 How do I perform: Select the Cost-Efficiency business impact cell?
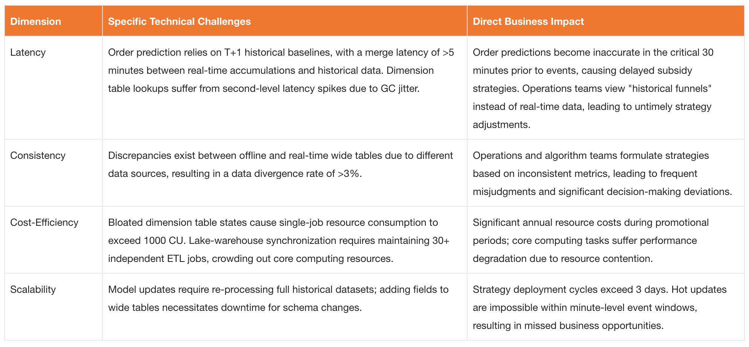(x=590, y=240)
